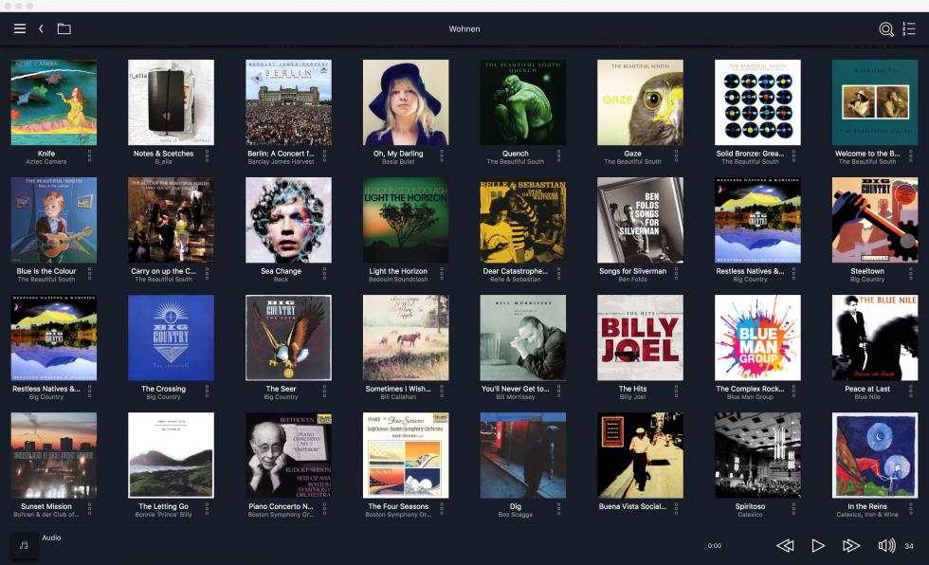
Task: Select the Buena Vista Social album cover
Action: pyautogui.click(x=640, y=455)
